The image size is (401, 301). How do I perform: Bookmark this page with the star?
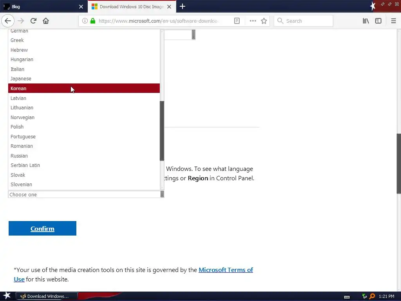[264, 21]
